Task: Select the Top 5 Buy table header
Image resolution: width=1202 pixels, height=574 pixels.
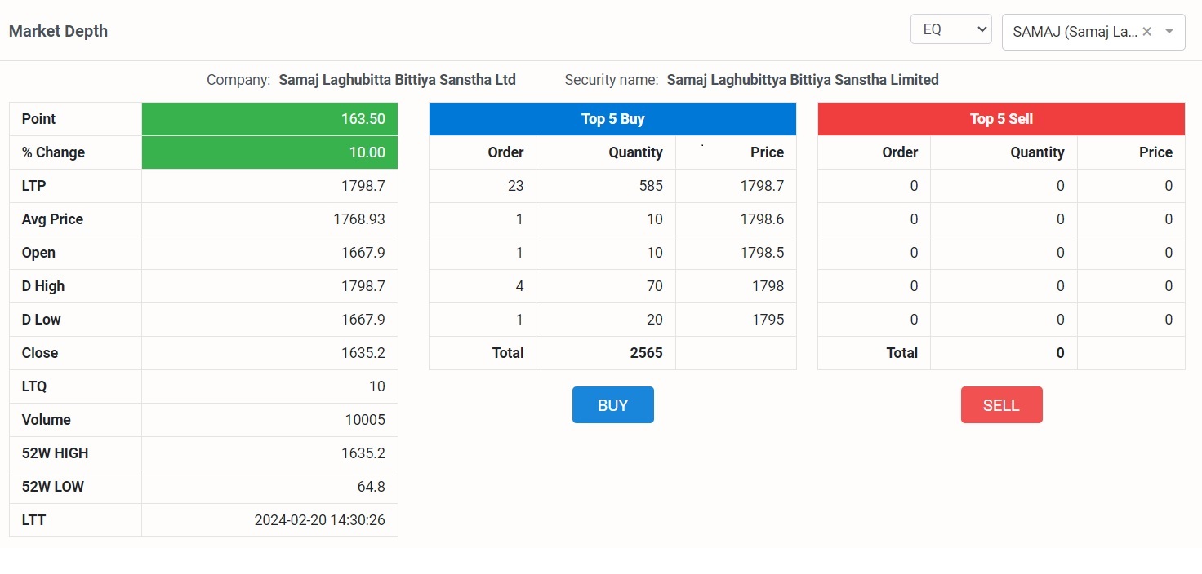Action: pyautogui.click(x=612, y=119)
